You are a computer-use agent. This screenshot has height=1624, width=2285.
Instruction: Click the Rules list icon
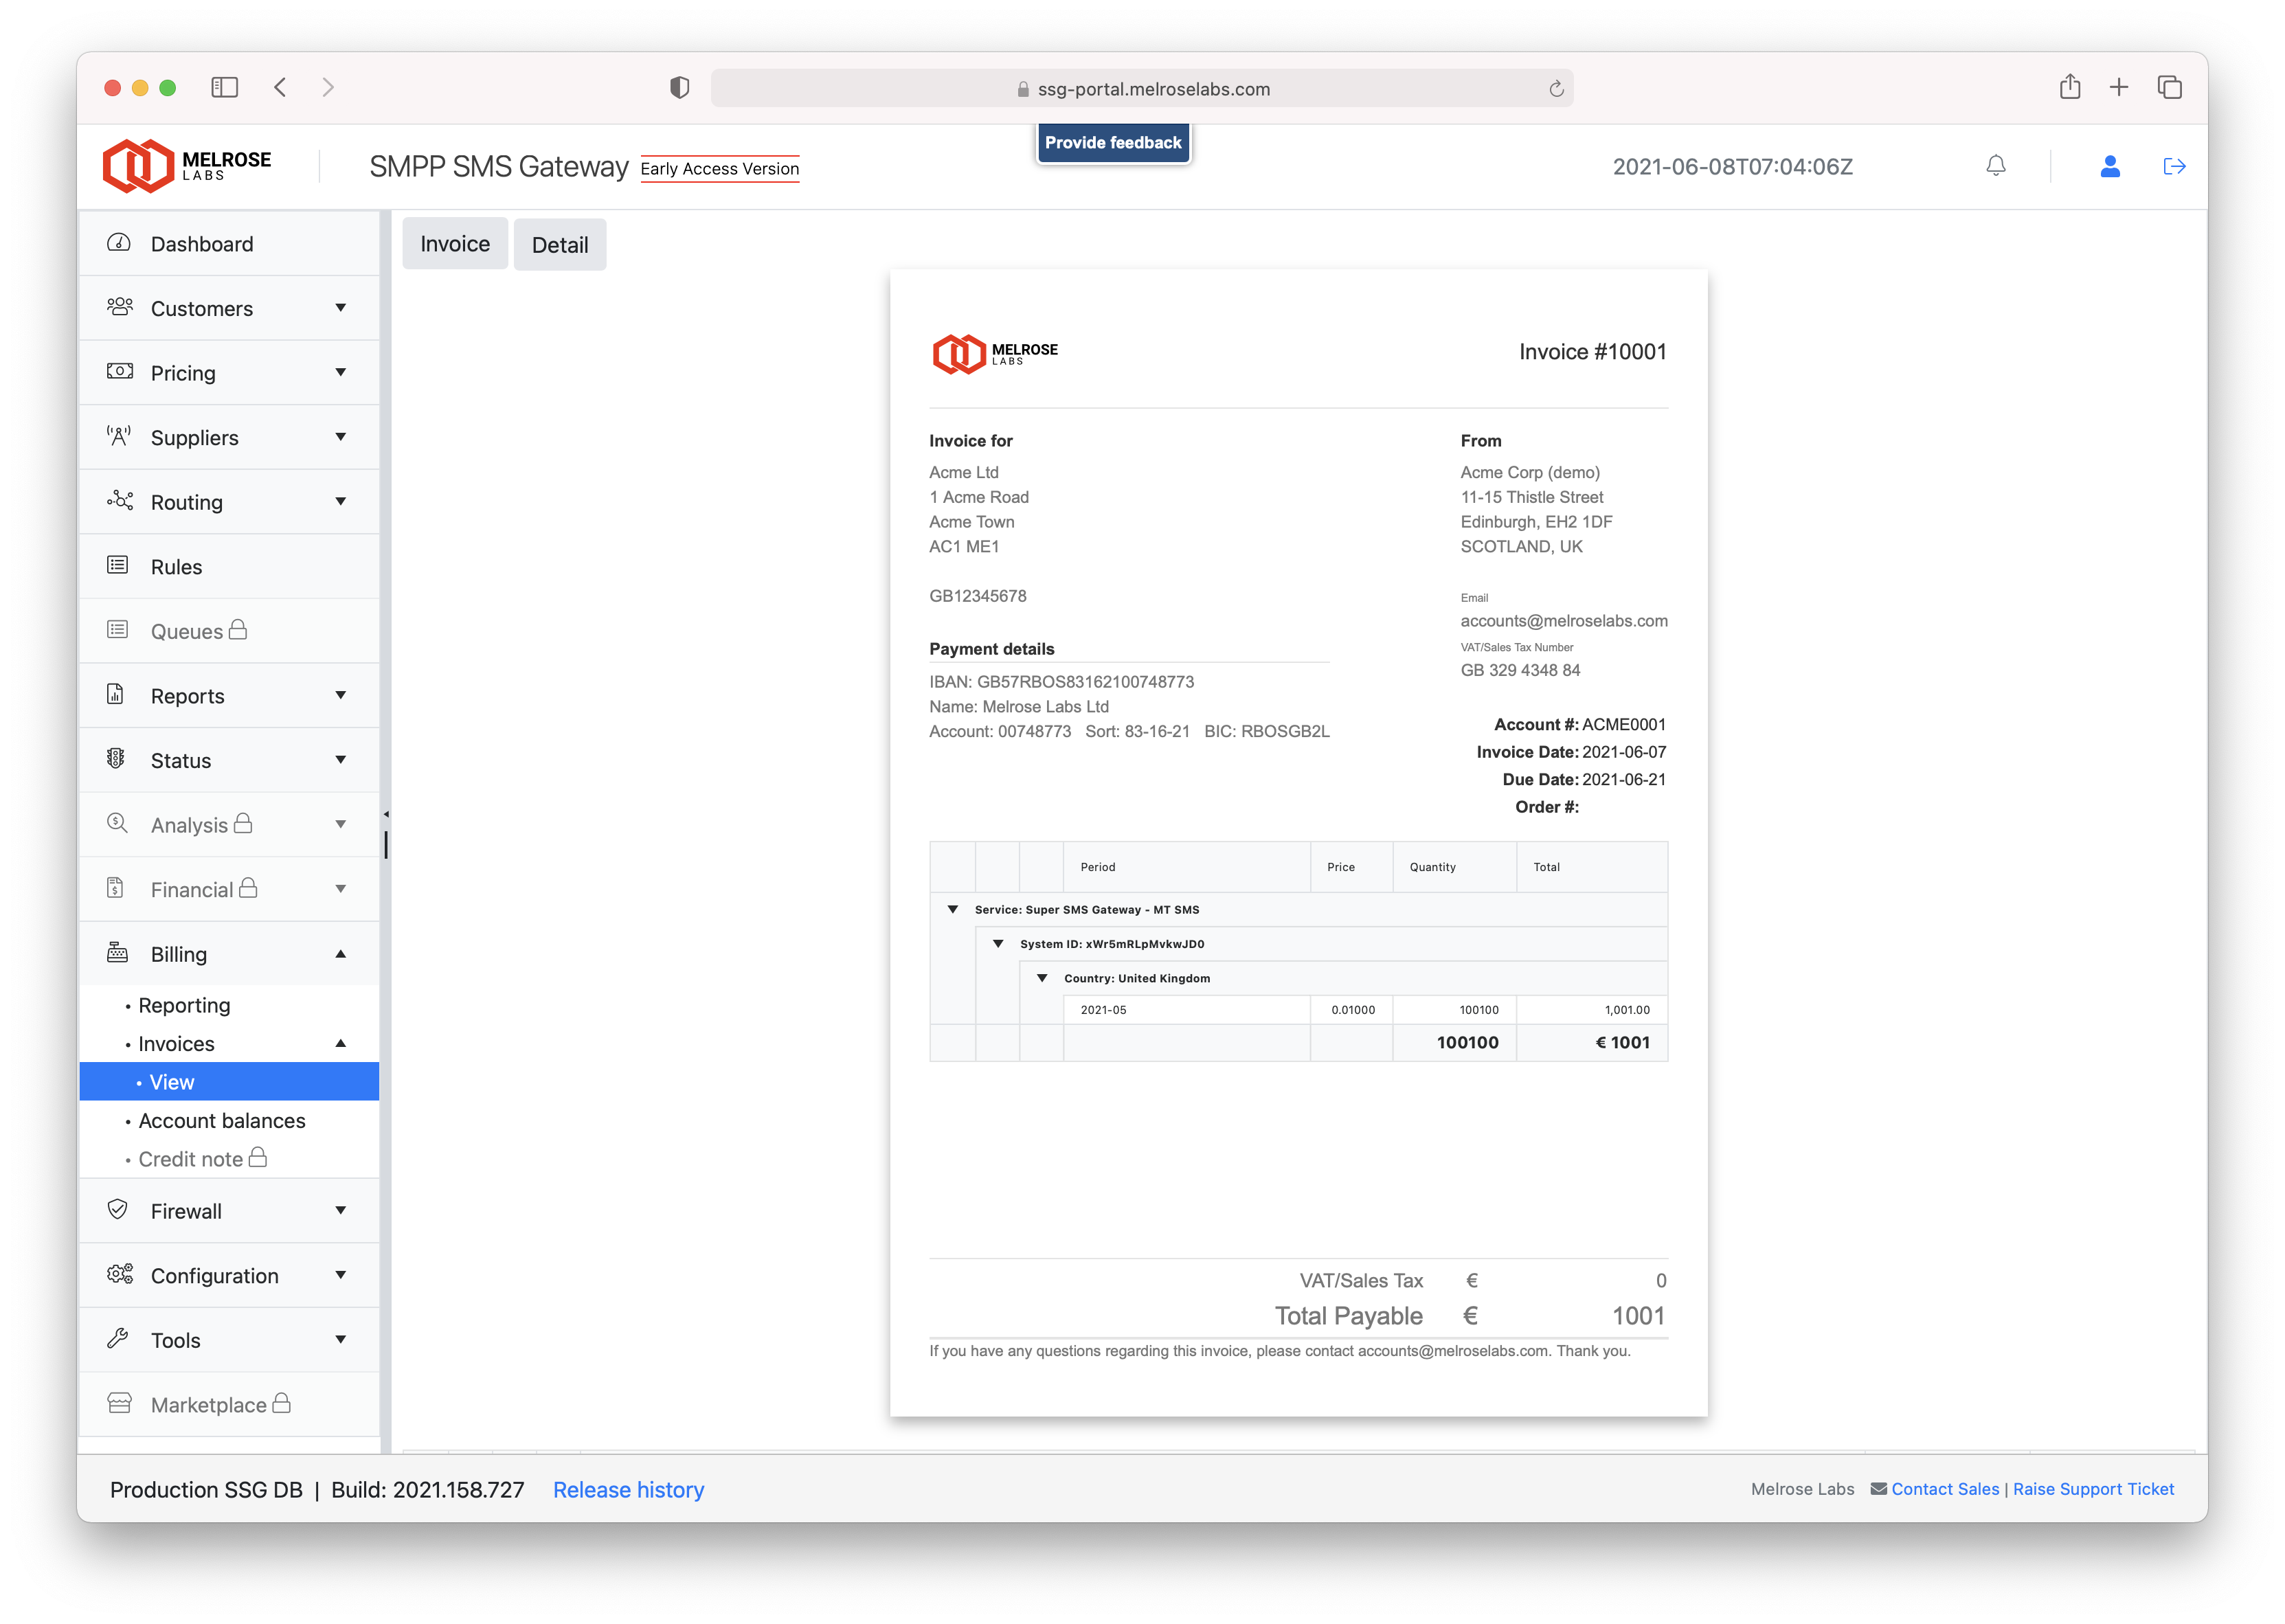tap(118, 566)
